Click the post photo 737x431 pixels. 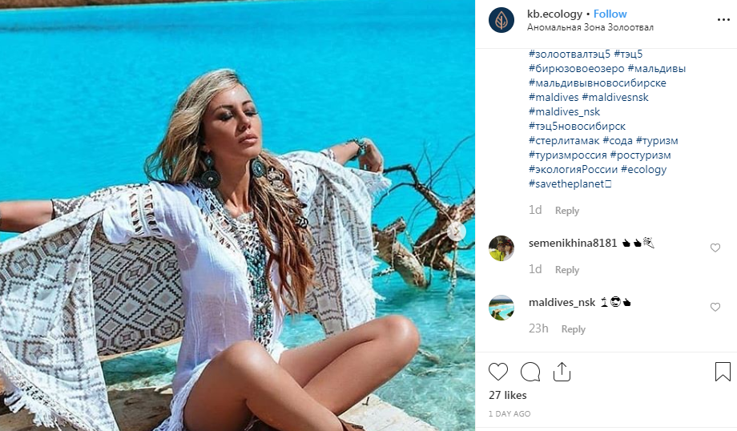(237, 215)
